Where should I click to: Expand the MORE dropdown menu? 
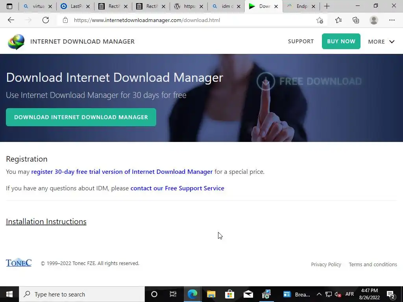click(x=381, y=42)
